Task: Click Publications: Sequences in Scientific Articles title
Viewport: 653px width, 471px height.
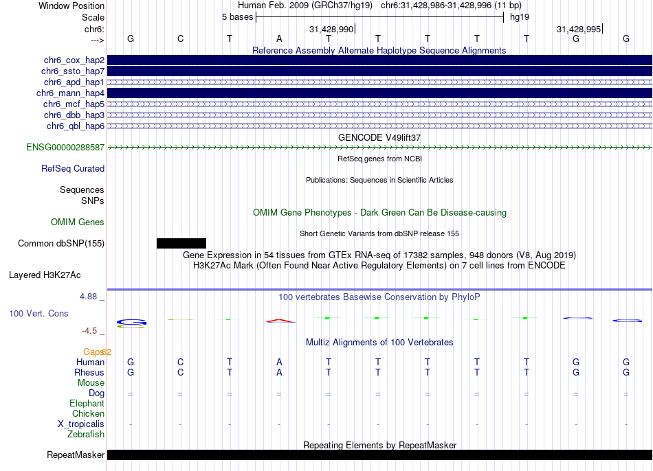Action: [x=379, y=180]
